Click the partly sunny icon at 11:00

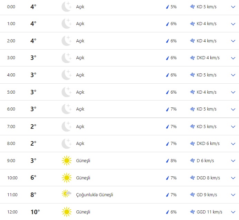pyautogui.click(x=66, y=195)
